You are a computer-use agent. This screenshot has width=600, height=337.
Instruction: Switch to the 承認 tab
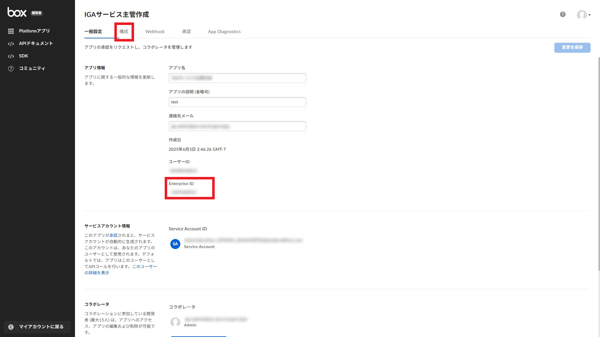tap(186, 32)
